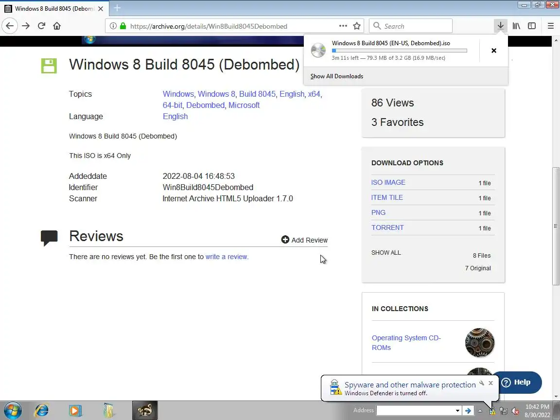Click SHOW ALL download files
This screenshot has height=420, width=560.
[x=386, y=252]
